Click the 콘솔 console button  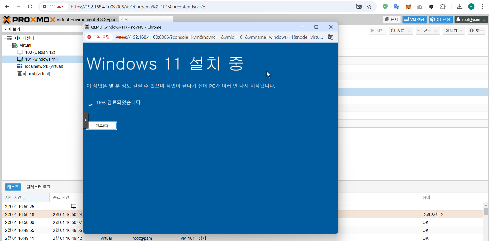tap(424, 31)
